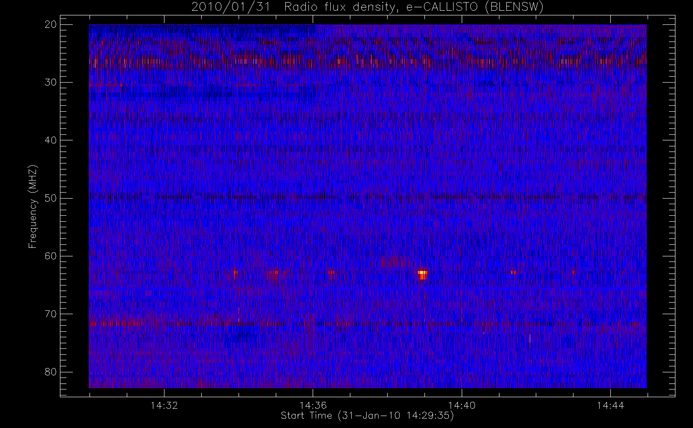Viewport: 693px width, 428px height.
Task: Select the "14:44" time tick label
Action: click(610, 405)
